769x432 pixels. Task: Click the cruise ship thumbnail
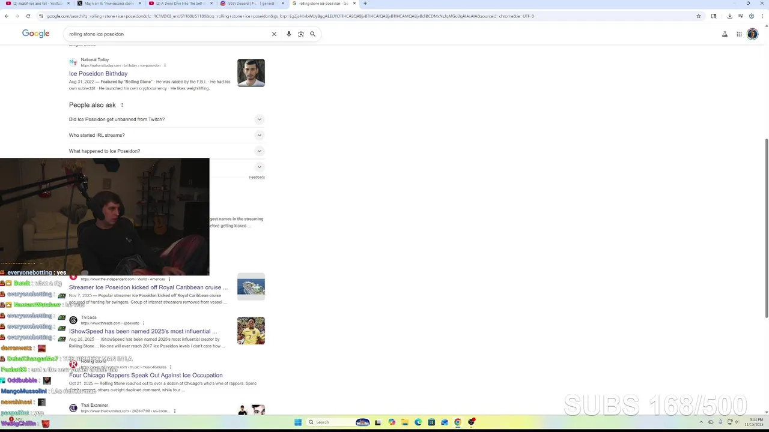point(251,287)
